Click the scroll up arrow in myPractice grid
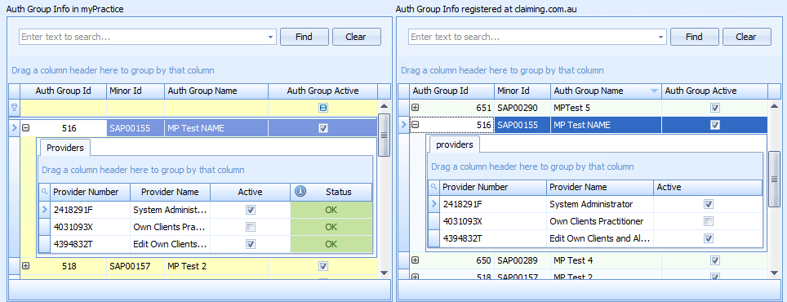 (384, 106)
